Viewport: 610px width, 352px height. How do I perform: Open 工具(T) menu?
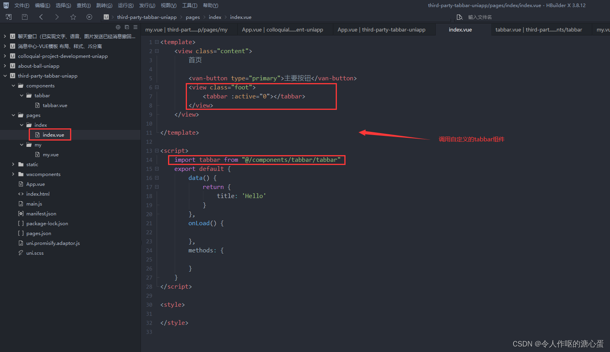tap(190, 6)
